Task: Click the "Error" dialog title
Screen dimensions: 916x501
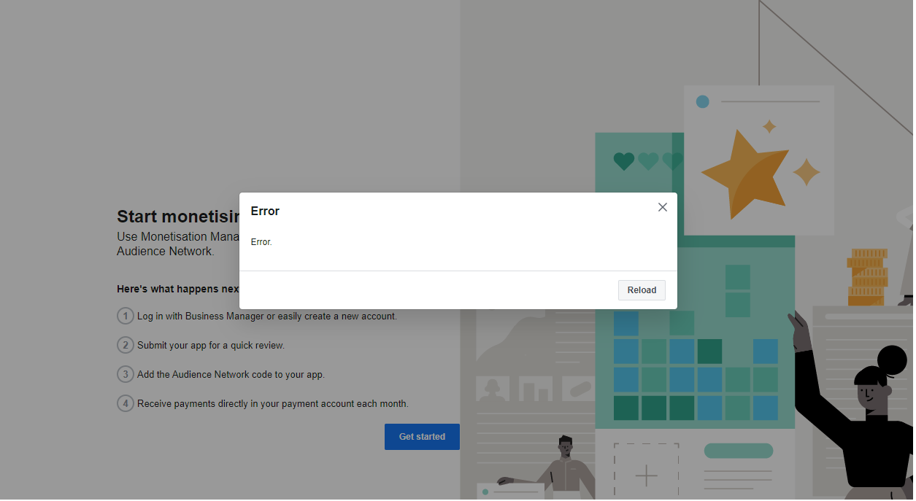Action: (265, 211)
